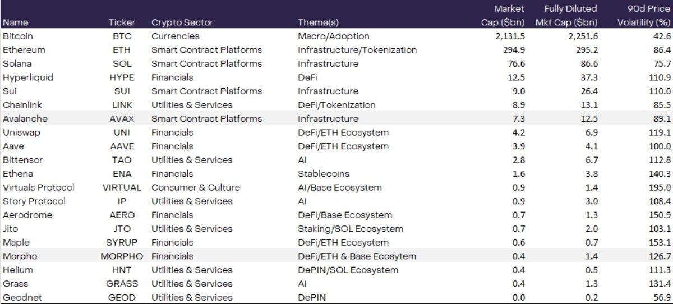Click the highlighted Avalanche row name
Image resolution: width=673 pixels, height=304 pixels.
(x=25, y=118)
